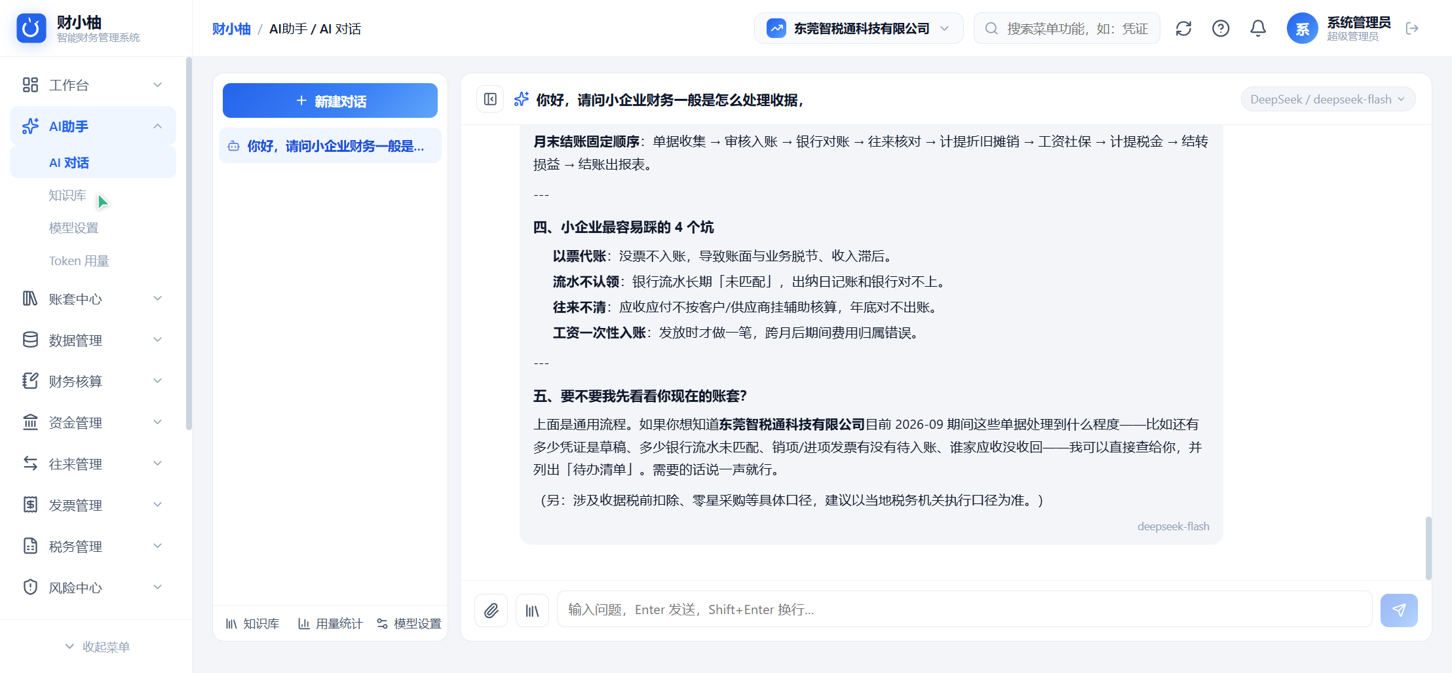Image resolution: width=1452 pixels, height=673 pixels.
Task: Collapse the conversation list panel icon
Action: pos(490,100)
